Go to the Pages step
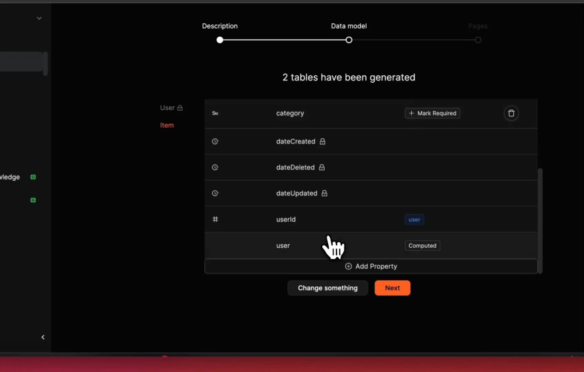Viewport: 584px width, 372px height. (478, 26)
